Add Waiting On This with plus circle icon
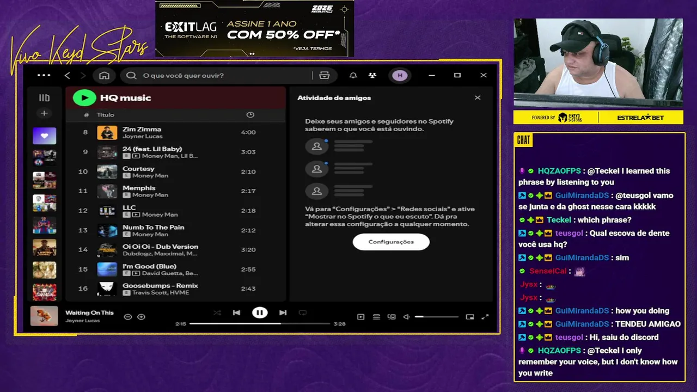The height and width of the screenshot is (392, 697). pyautogui.click(x=141, y=317)
